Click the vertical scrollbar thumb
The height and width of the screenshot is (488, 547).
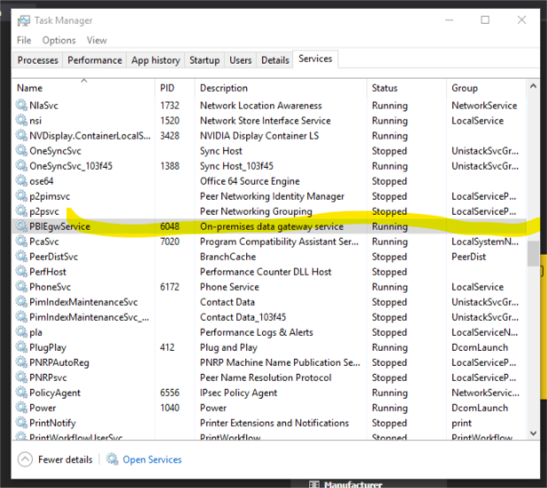coord(533,254)
